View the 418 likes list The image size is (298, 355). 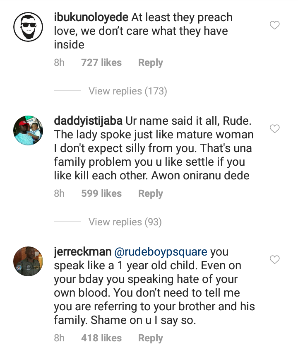pos(101,338)
